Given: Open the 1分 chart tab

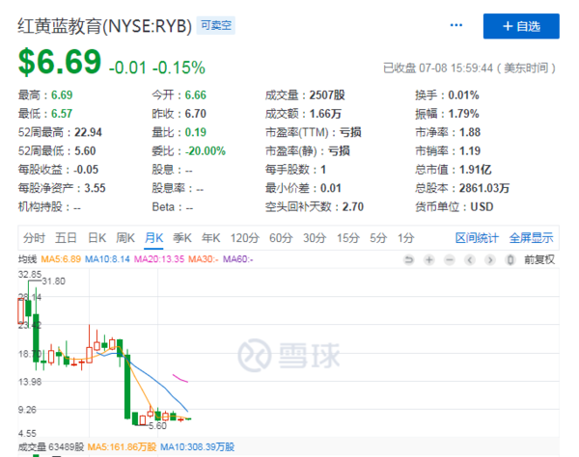Looking at the screenshot, I should [406, 238].
